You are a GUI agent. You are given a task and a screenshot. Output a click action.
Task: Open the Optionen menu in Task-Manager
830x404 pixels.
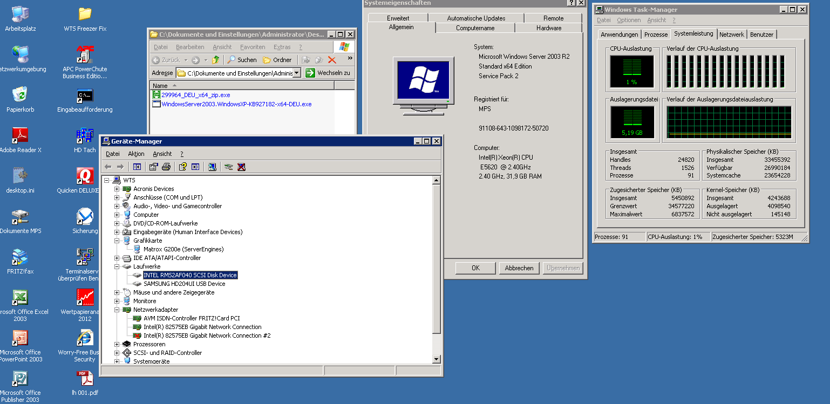tap(629, 20)
